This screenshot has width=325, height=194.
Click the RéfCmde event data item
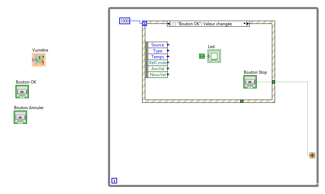(x=158, y=63)
